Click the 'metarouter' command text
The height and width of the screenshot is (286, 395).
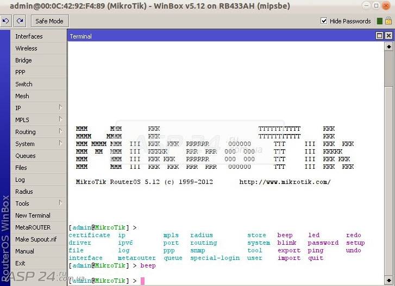point(137,258)
